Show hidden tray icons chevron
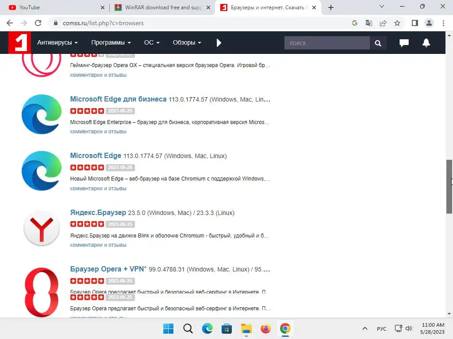 pos(365,328)
